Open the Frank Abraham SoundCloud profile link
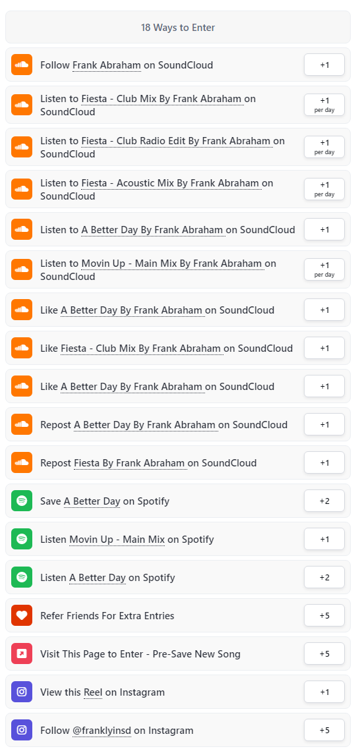356x751 pixels. (x=107, y=65)
